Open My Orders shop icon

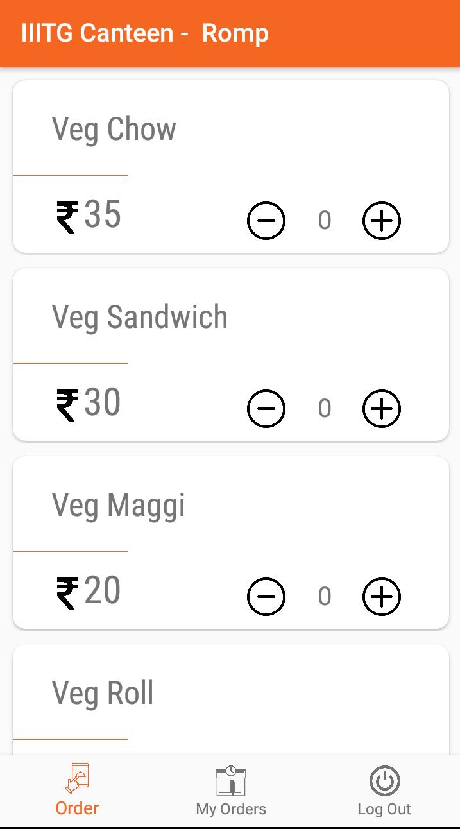[230, 780]
